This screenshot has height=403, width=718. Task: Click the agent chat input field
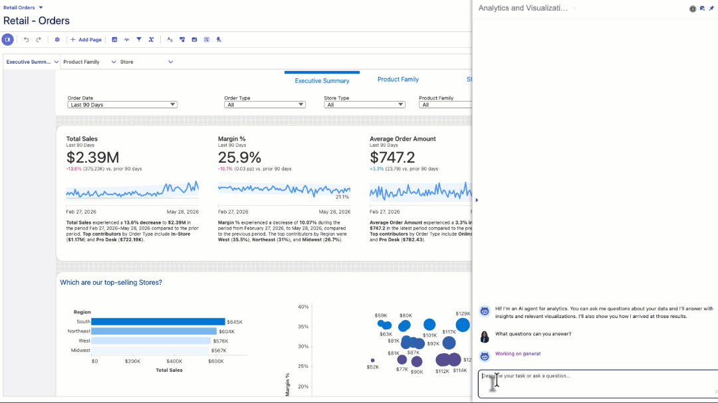tap(598, 384)
